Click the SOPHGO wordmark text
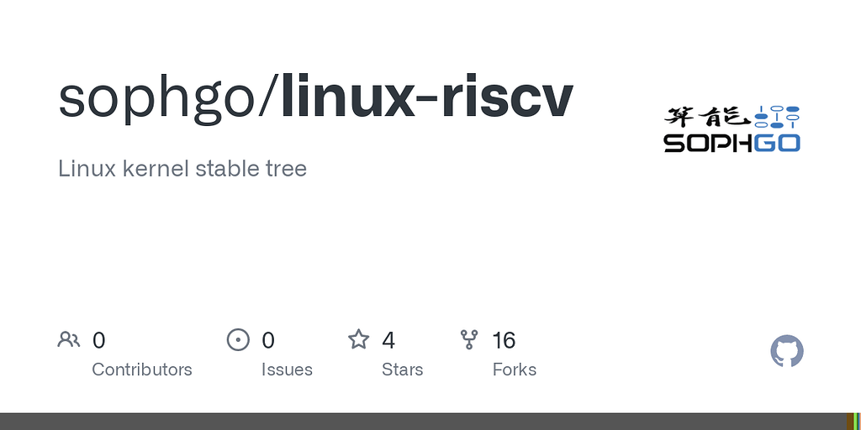This screenshot has height=430, width=861. tap(732, 143)
